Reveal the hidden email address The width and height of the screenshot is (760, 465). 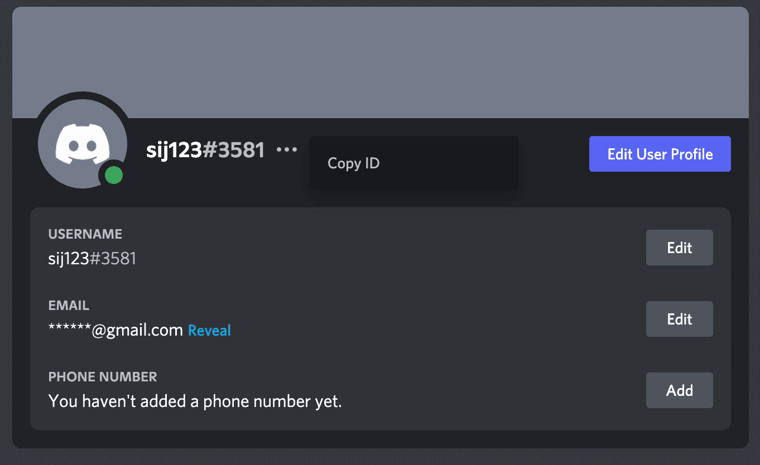coord(209,331)
